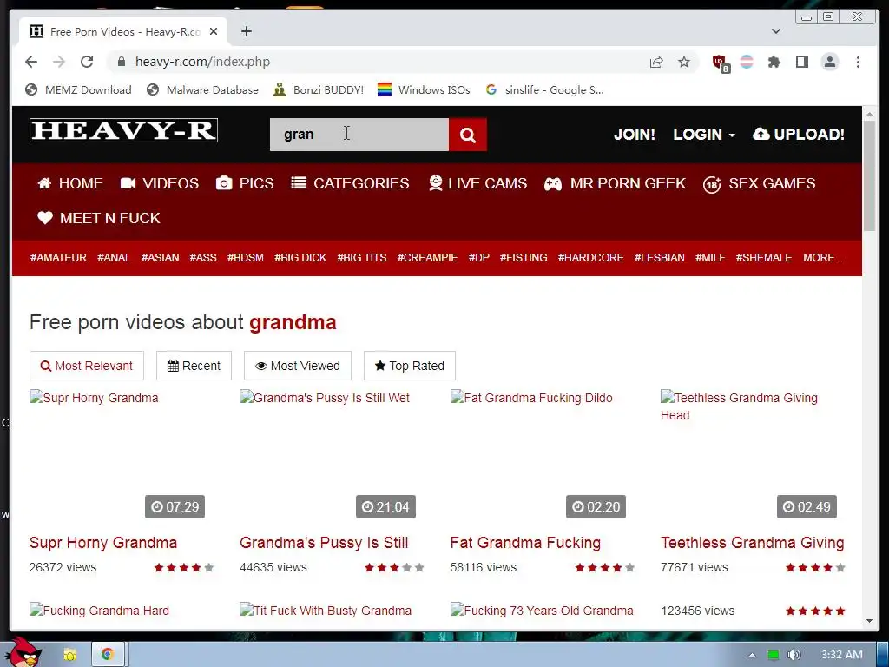Open the PICS nav item
The image size is (889, 667).
pos(245,183)
